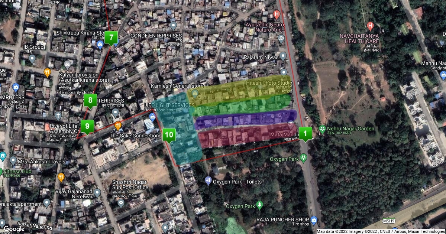Select the purple highlighted street block
The height and width of the screenshot is (234, 446).
click(x=246, y=119)
